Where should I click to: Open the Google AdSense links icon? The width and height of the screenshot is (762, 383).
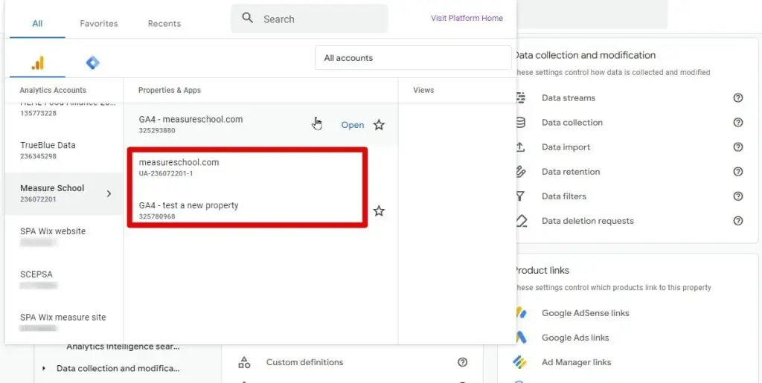click(x=521, y=313)
